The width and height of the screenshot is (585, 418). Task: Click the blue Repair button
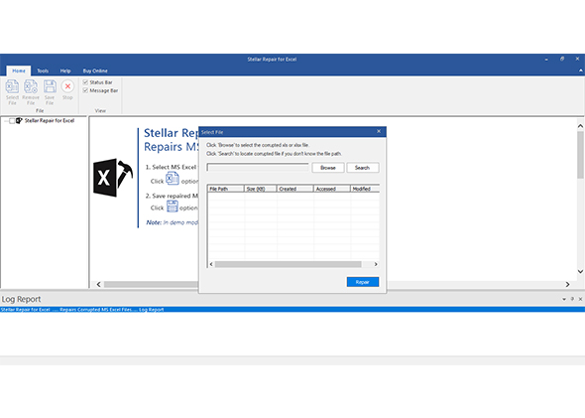tap(363, 282)
